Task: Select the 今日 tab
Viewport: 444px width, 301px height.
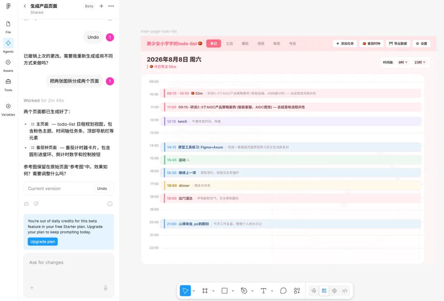Action: point(293,44)
